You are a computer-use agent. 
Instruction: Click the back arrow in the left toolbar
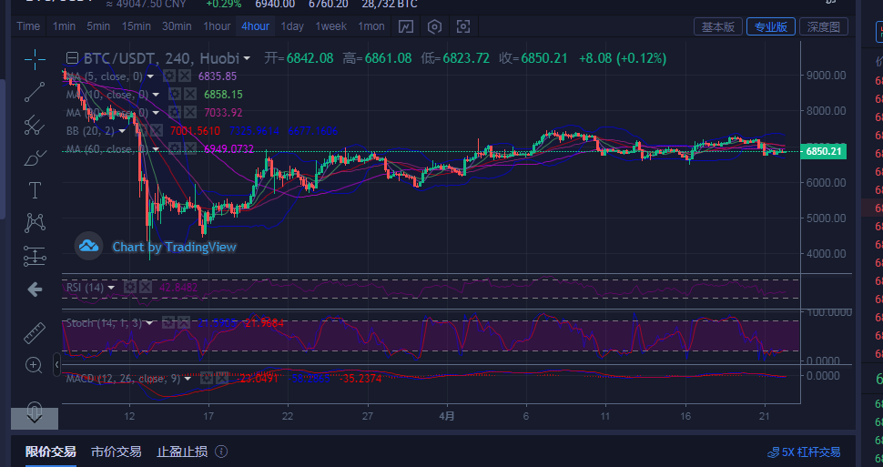tap(35, 289)
